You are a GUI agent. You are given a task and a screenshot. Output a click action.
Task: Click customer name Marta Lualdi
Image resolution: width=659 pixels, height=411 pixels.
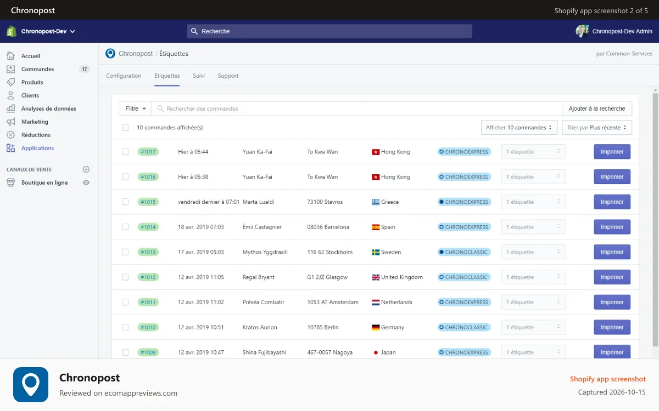[x=258, y=202]
